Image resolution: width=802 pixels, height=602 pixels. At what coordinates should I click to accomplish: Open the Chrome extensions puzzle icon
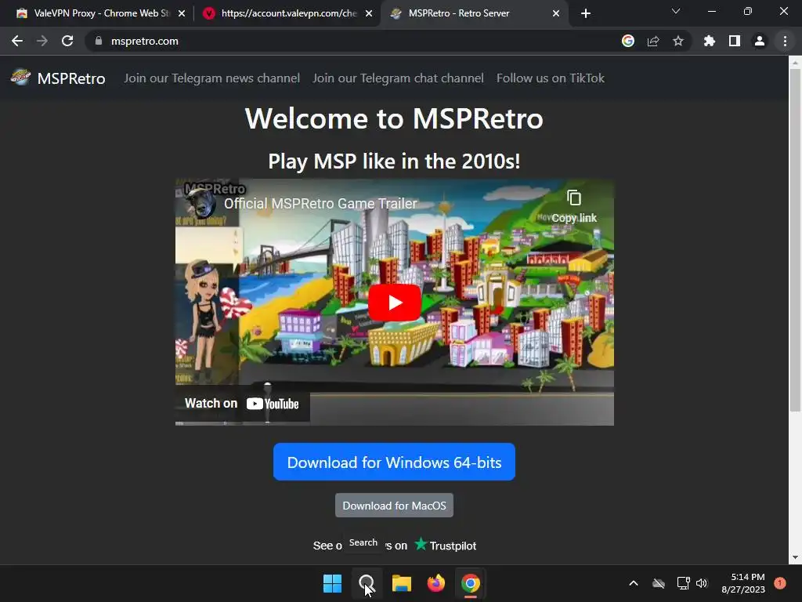click(710, 41)
